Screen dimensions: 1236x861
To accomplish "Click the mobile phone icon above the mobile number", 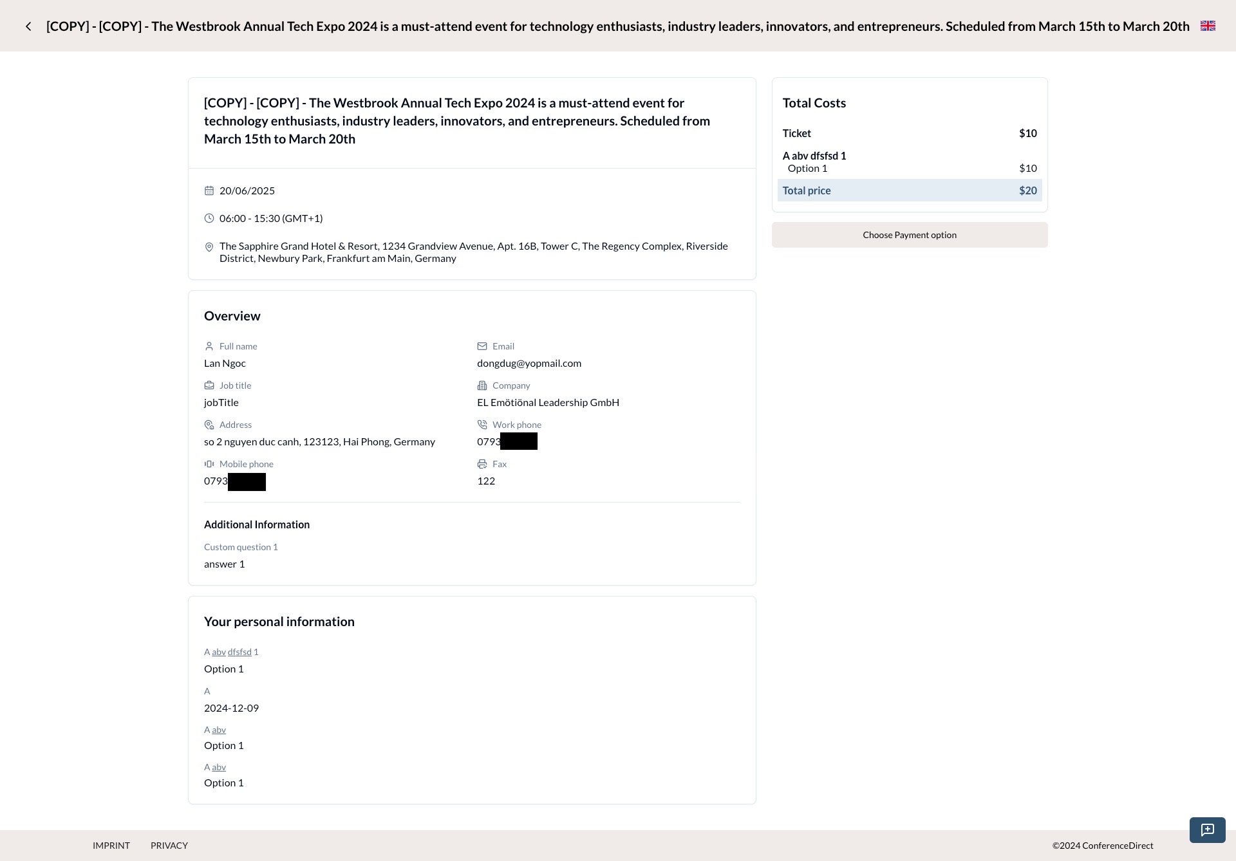I will (x=209, y=463).
